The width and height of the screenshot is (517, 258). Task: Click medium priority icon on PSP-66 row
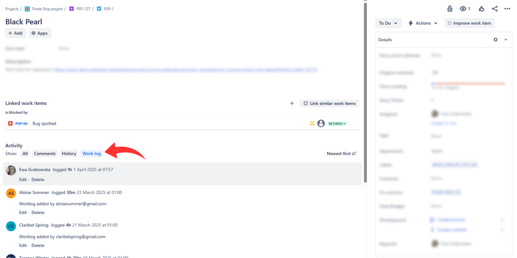[x=312, y=124]
